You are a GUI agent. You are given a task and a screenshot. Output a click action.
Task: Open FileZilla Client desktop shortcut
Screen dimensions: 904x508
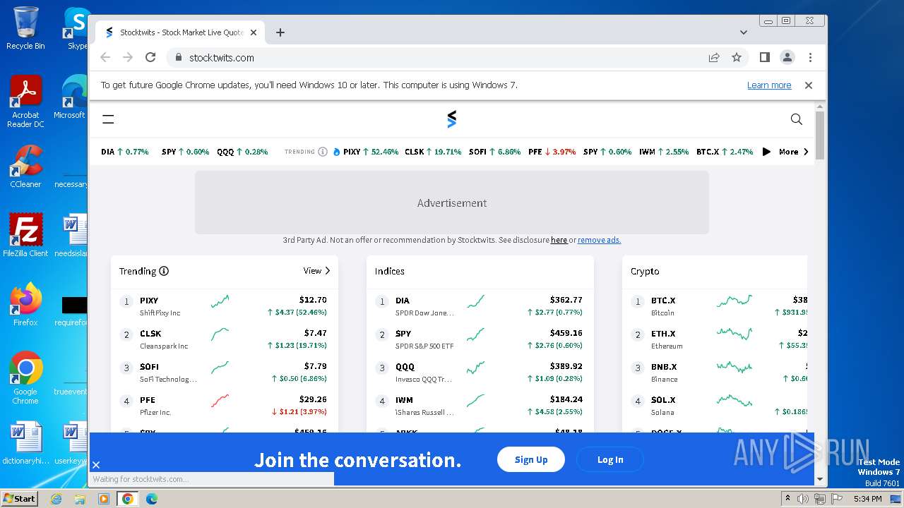click(25, 235)
